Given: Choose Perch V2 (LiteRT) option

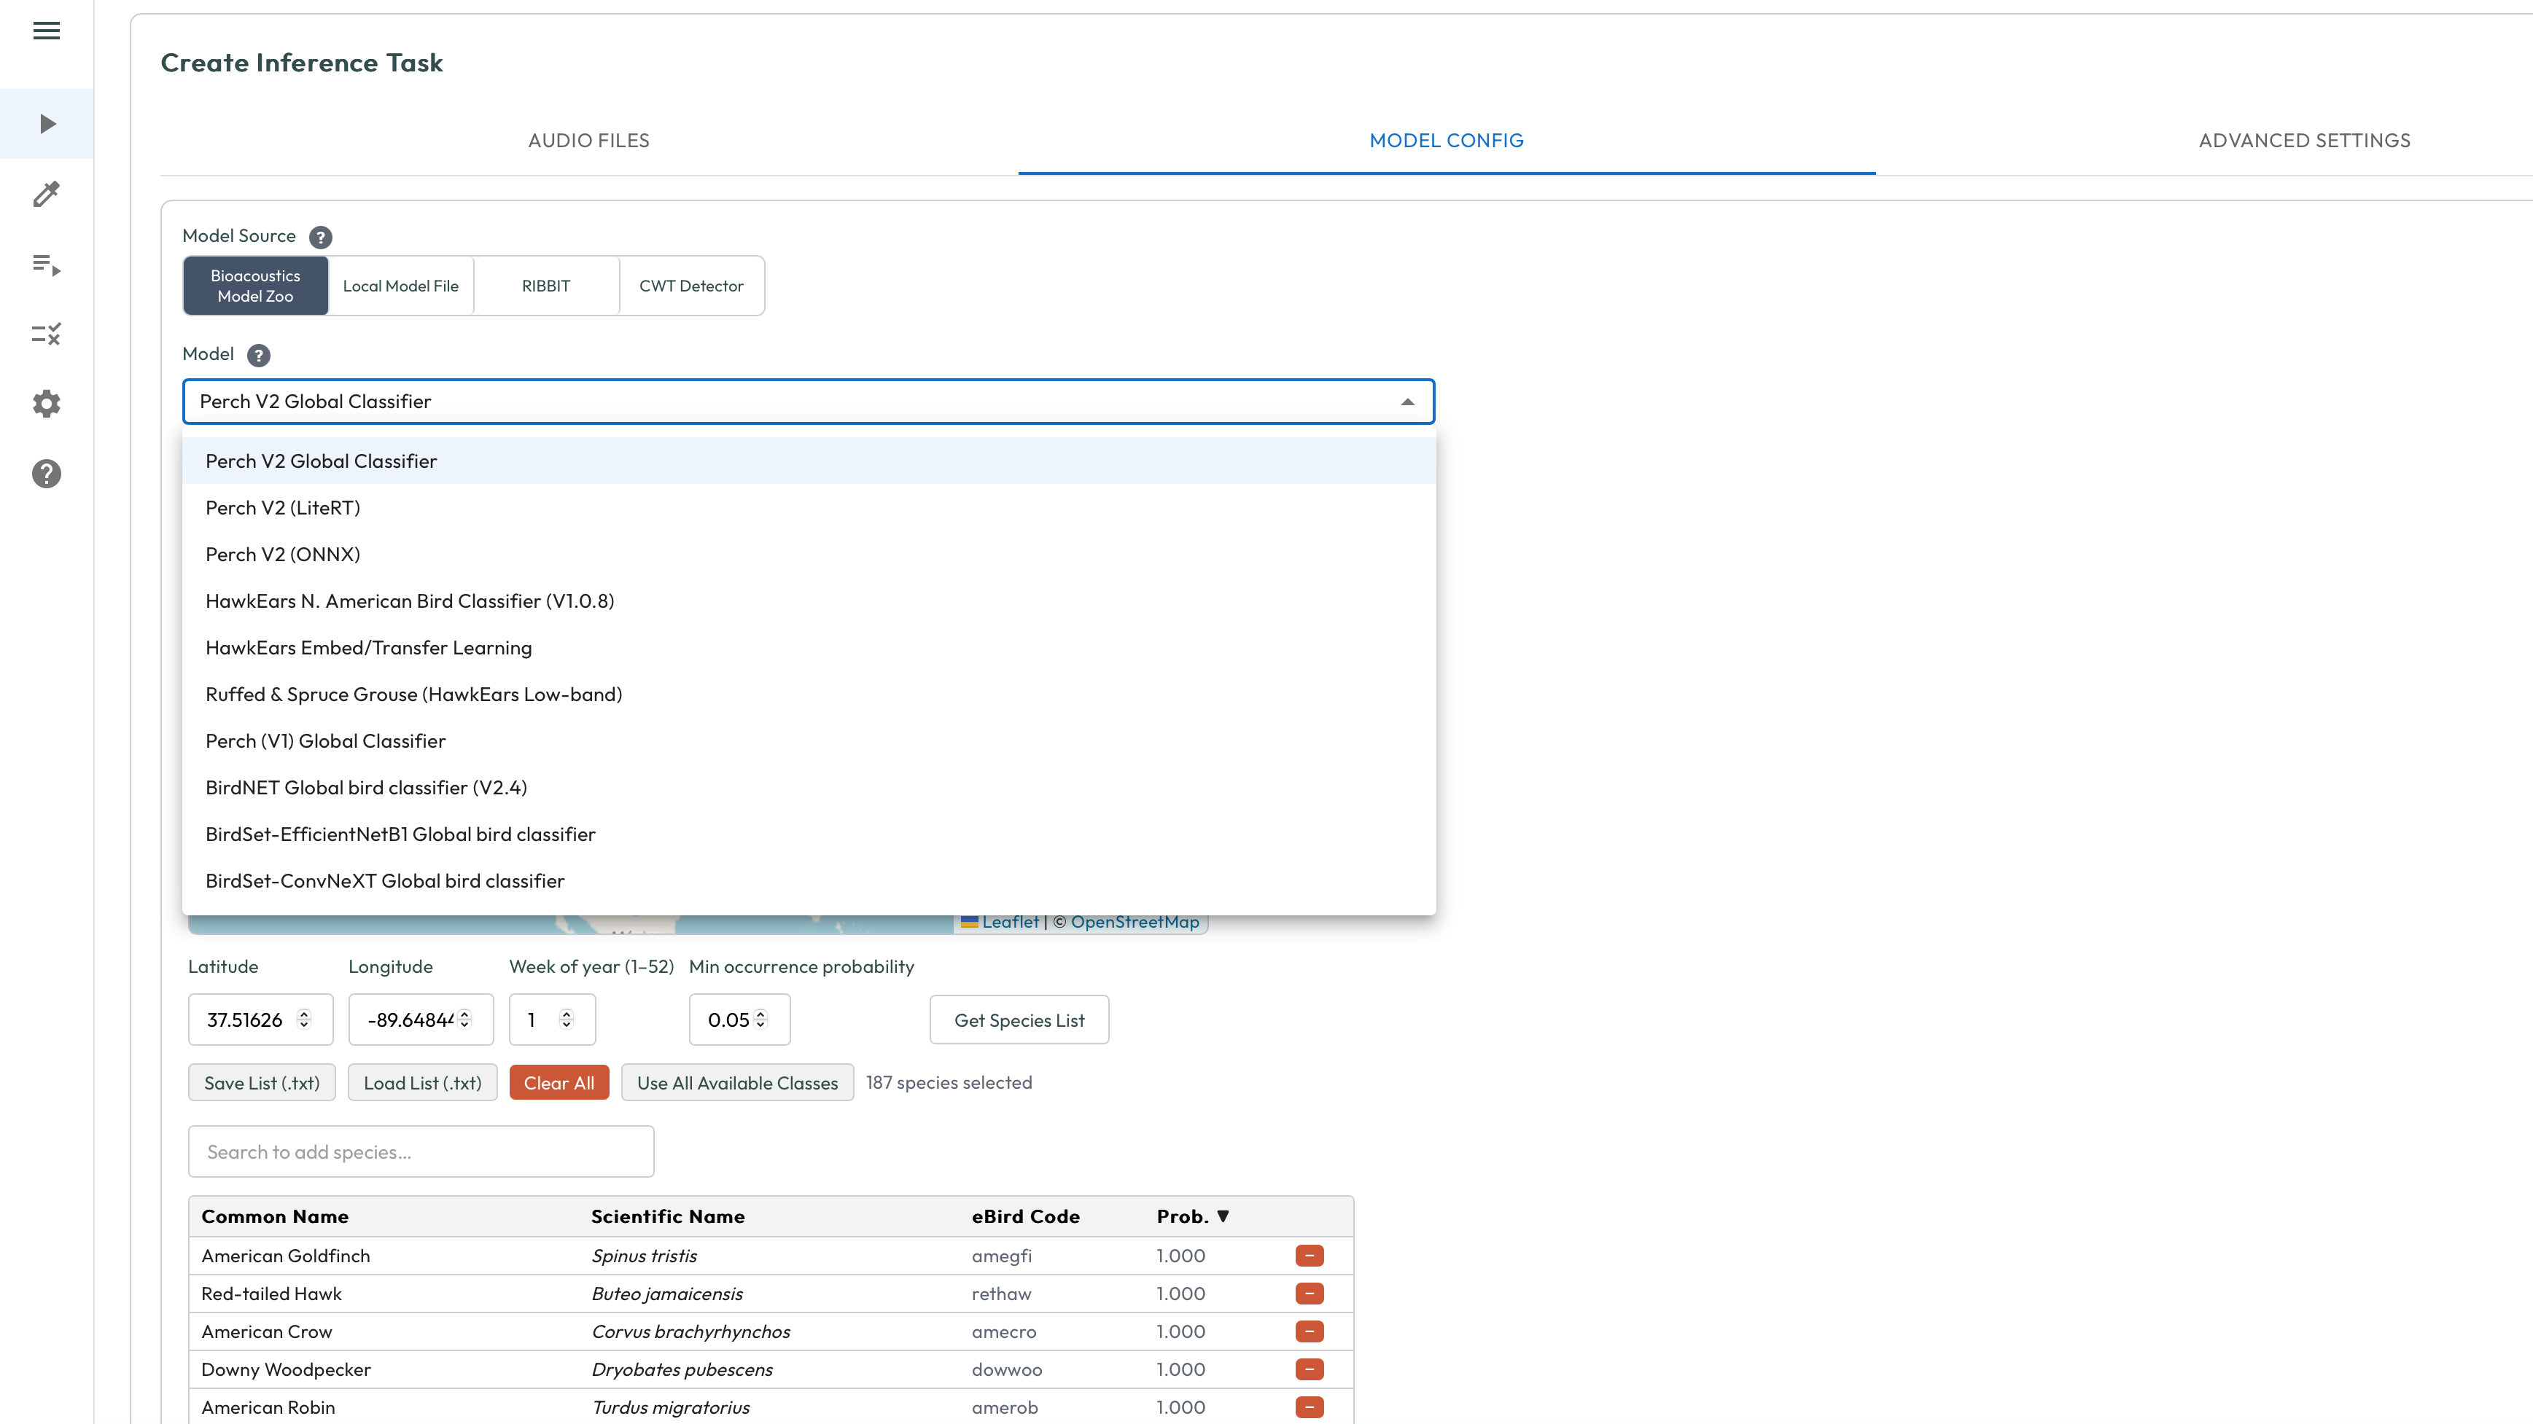Looking at the screenshot, I should tap(809, 508).
